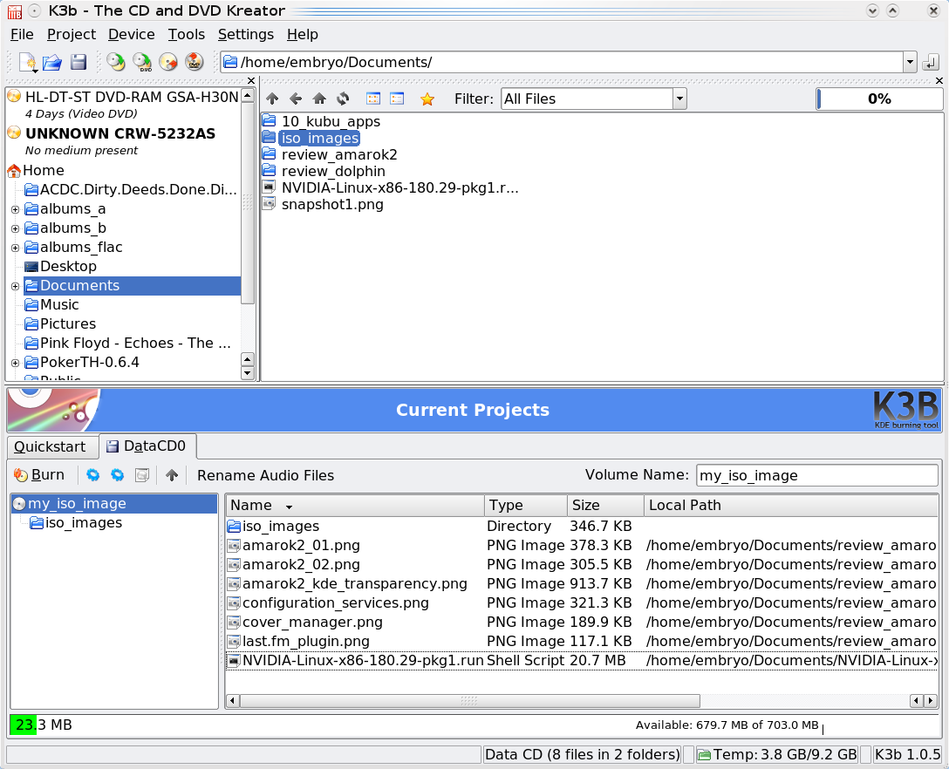The image size is (949, 769).
Task: Open existing project using folder icon
Action: 52,62
